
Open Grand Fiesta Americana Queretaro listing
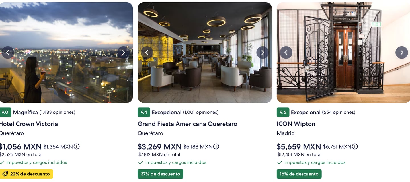[187, 124]
